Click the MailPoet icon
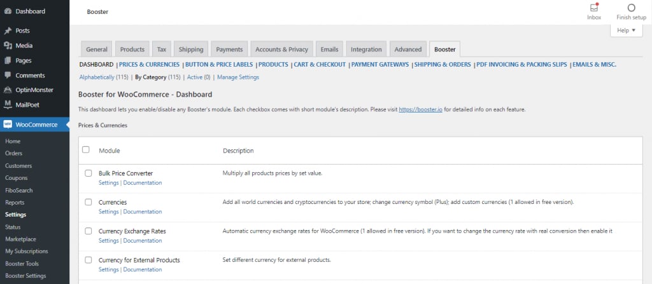Screen dimensions: 652x284 point(8,104)
